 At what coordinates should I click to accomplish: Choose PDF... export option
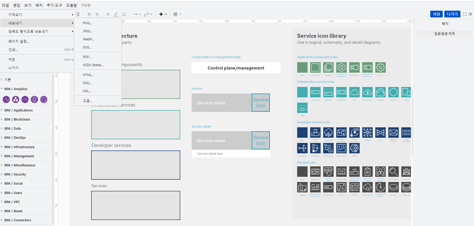click(x=98, y=57)
